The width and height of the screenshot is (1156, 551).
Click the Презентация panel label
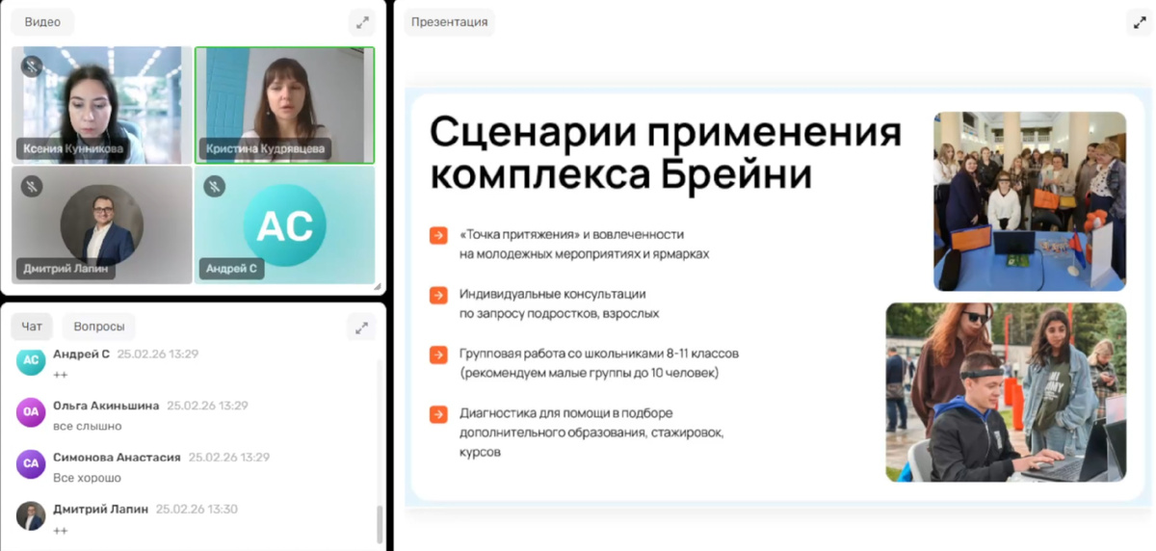tap(449, 22)
